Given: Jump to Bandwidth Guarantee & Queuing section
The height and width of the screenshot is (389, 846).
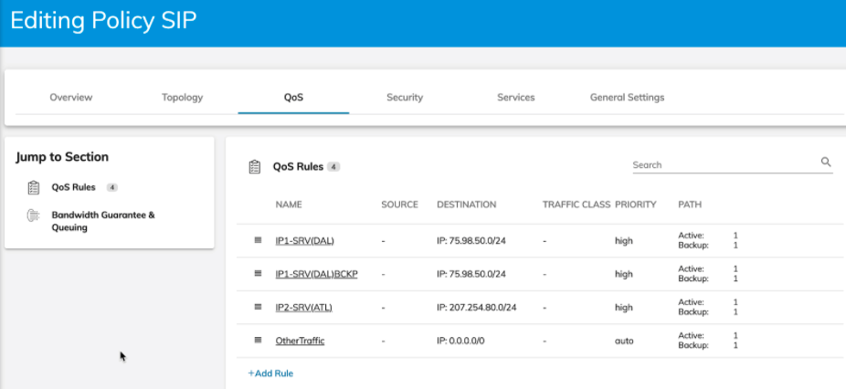Looking at the screenshot, I should (x=103, y=221).
